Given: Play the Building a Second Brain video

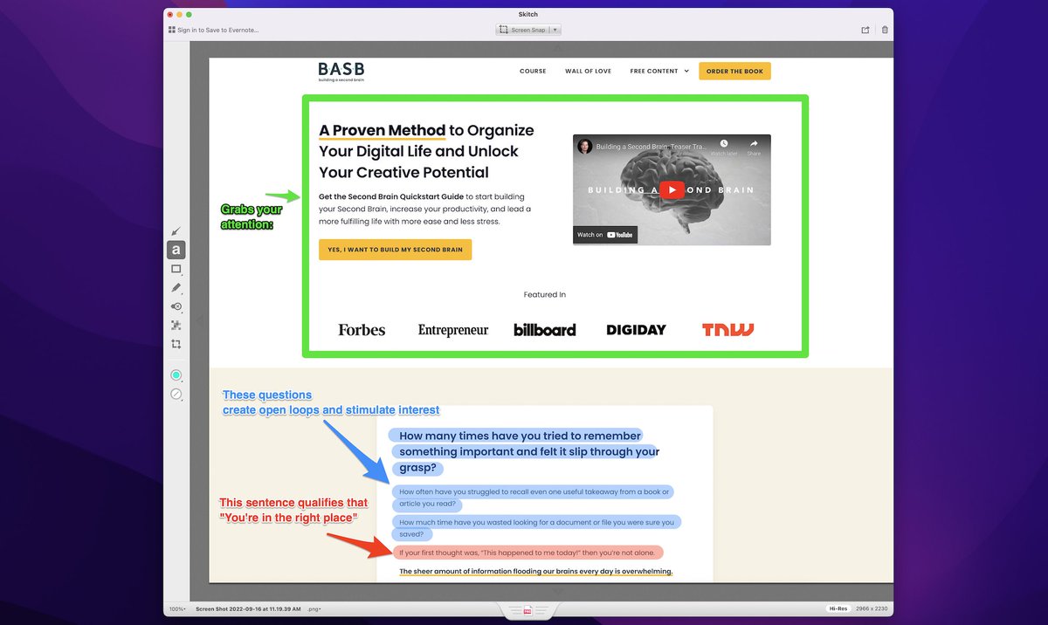Looking at the screenshot, I should point(672,189).
